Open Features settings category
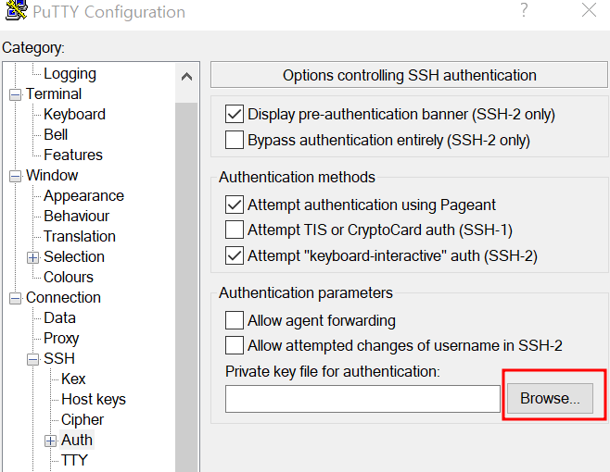Screen dimensions: 610x472 point(72,155)
